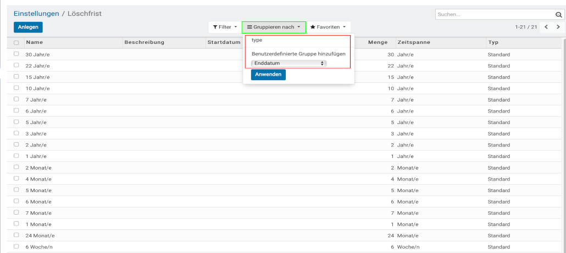Sort by the Name column header

35,42
